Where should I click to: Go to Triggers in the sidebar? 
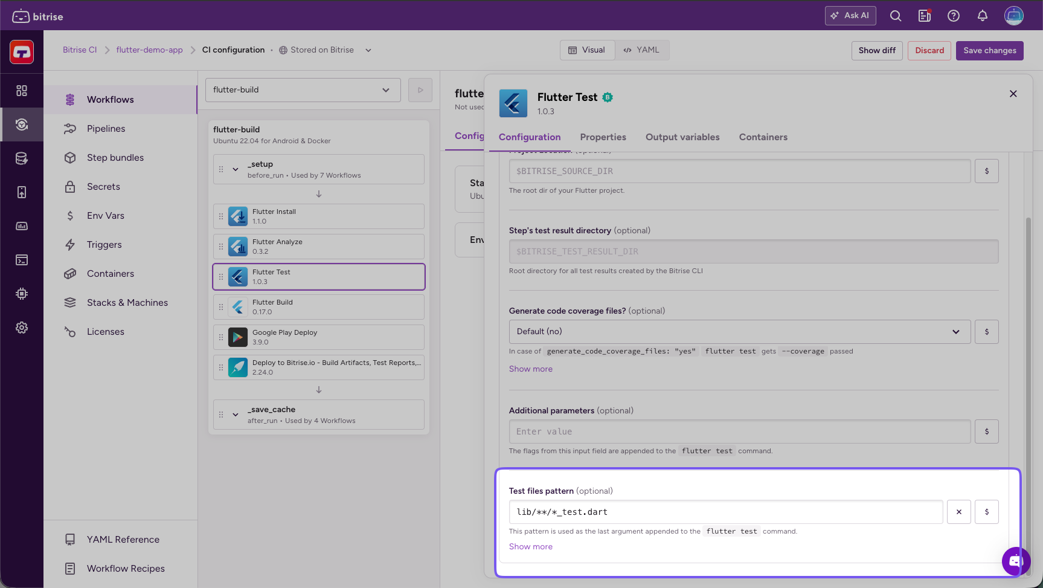click(121, 245)
